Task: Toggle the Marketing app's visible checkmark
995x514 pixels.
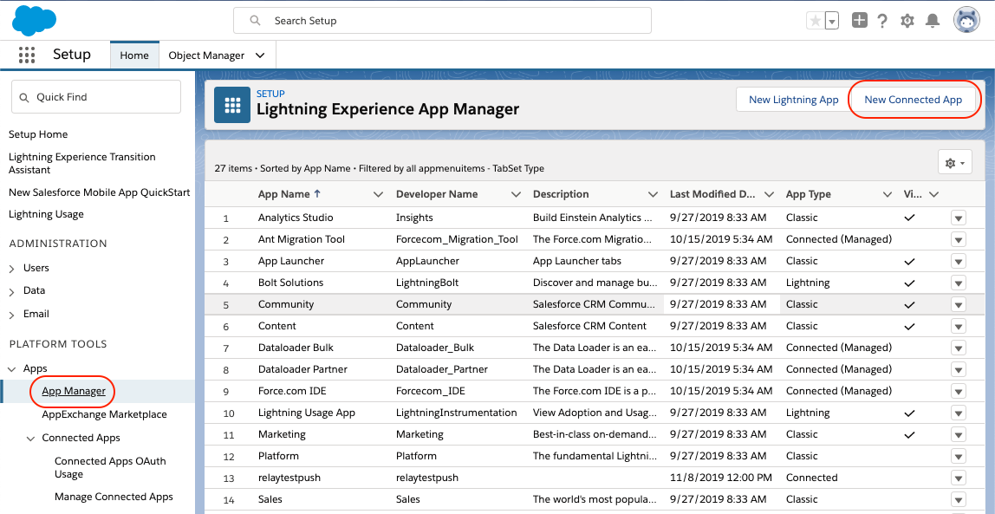Action: (909, 434)
